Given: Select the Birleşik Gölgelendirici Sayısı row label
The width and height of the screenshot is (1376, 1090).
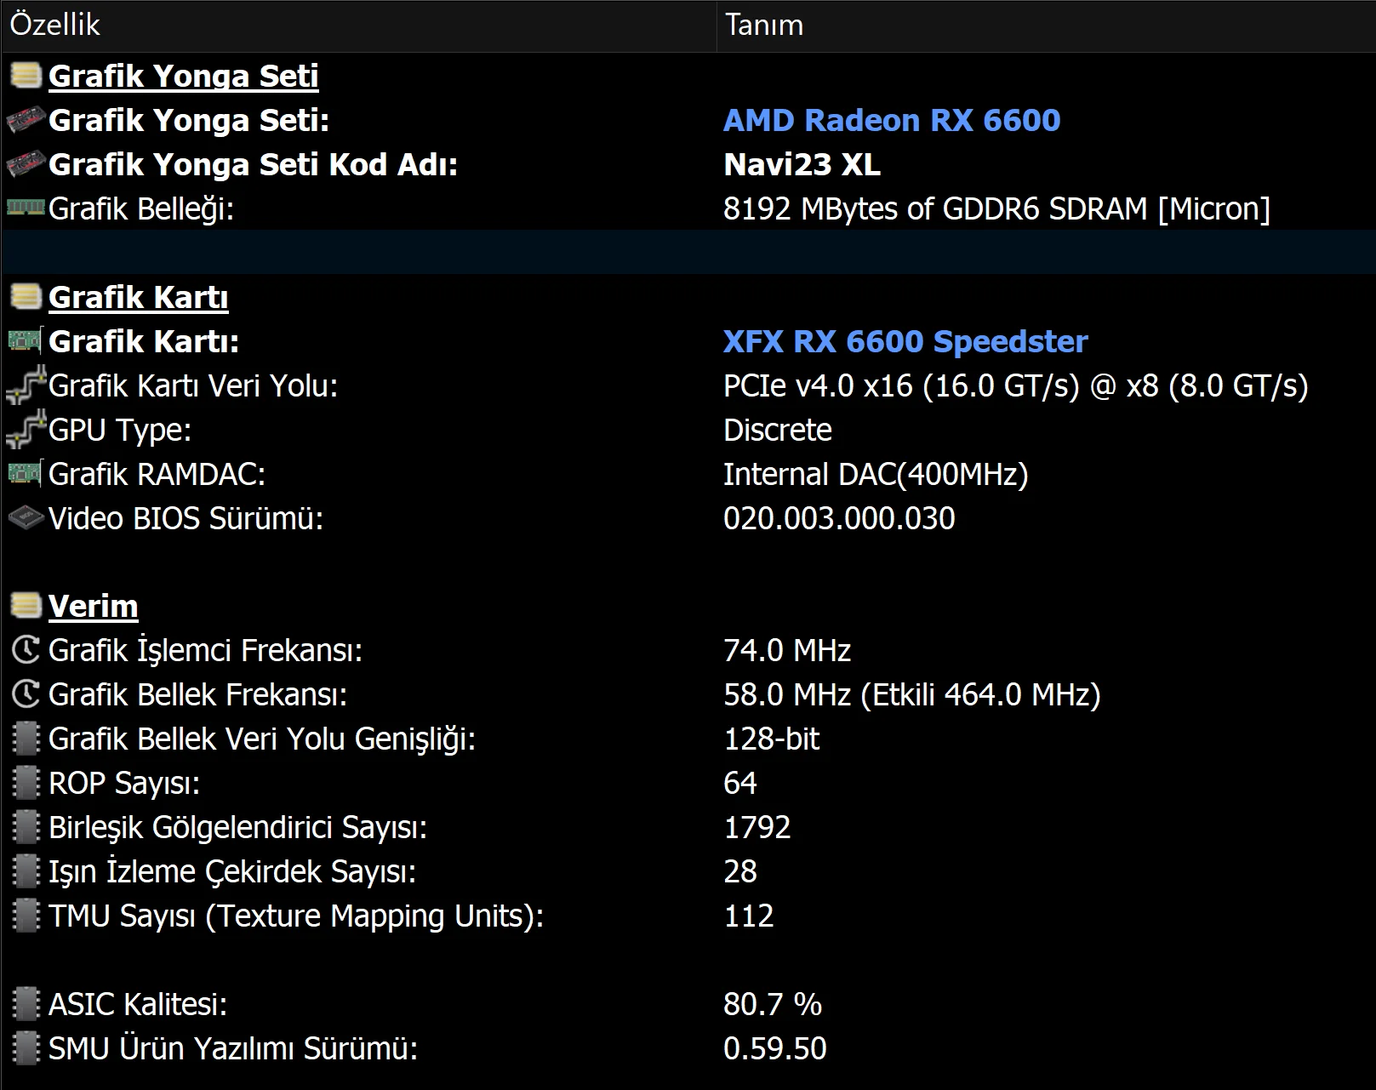Looking at the screenshot, I should tap(237, 827).
